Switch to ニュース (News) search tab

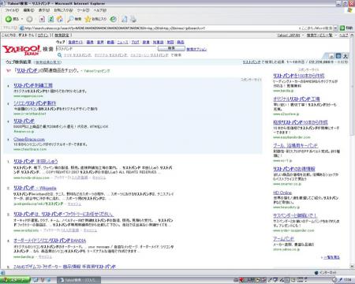(x=122, y=42)
